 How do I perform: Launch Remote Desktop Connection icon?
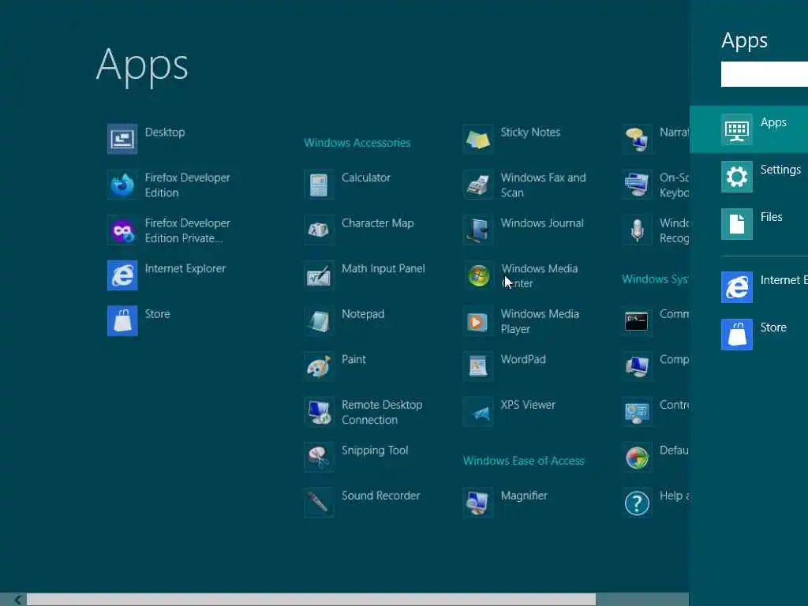[x=319, y=411]
